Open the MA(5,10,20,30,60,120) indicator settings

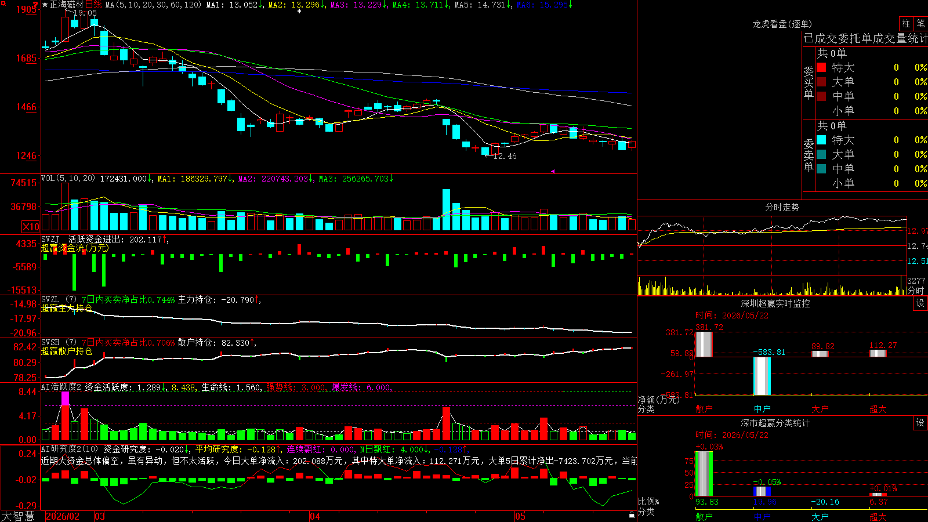click(153, 5)
